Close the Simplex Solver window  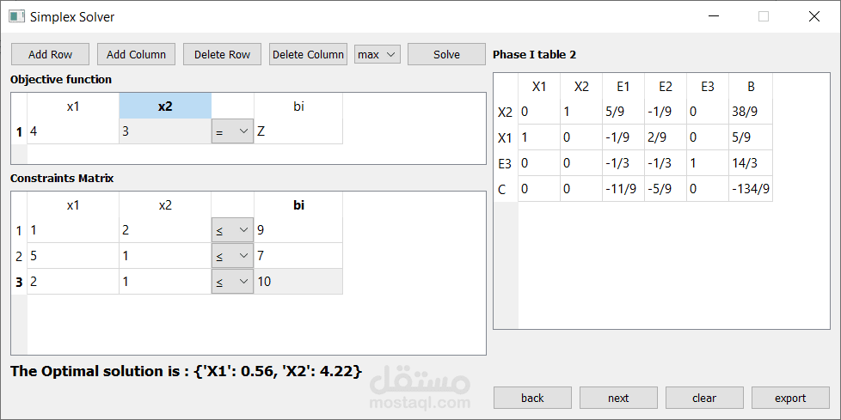pyautogui.click(x=813, y=16)
